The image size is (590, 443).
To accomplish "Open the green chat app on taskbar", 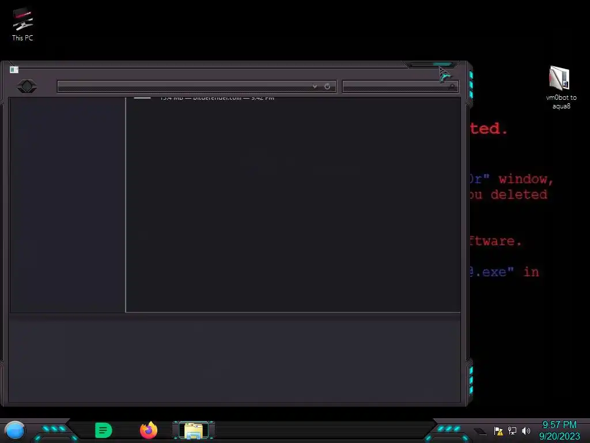I will click(x=104, y=430).
